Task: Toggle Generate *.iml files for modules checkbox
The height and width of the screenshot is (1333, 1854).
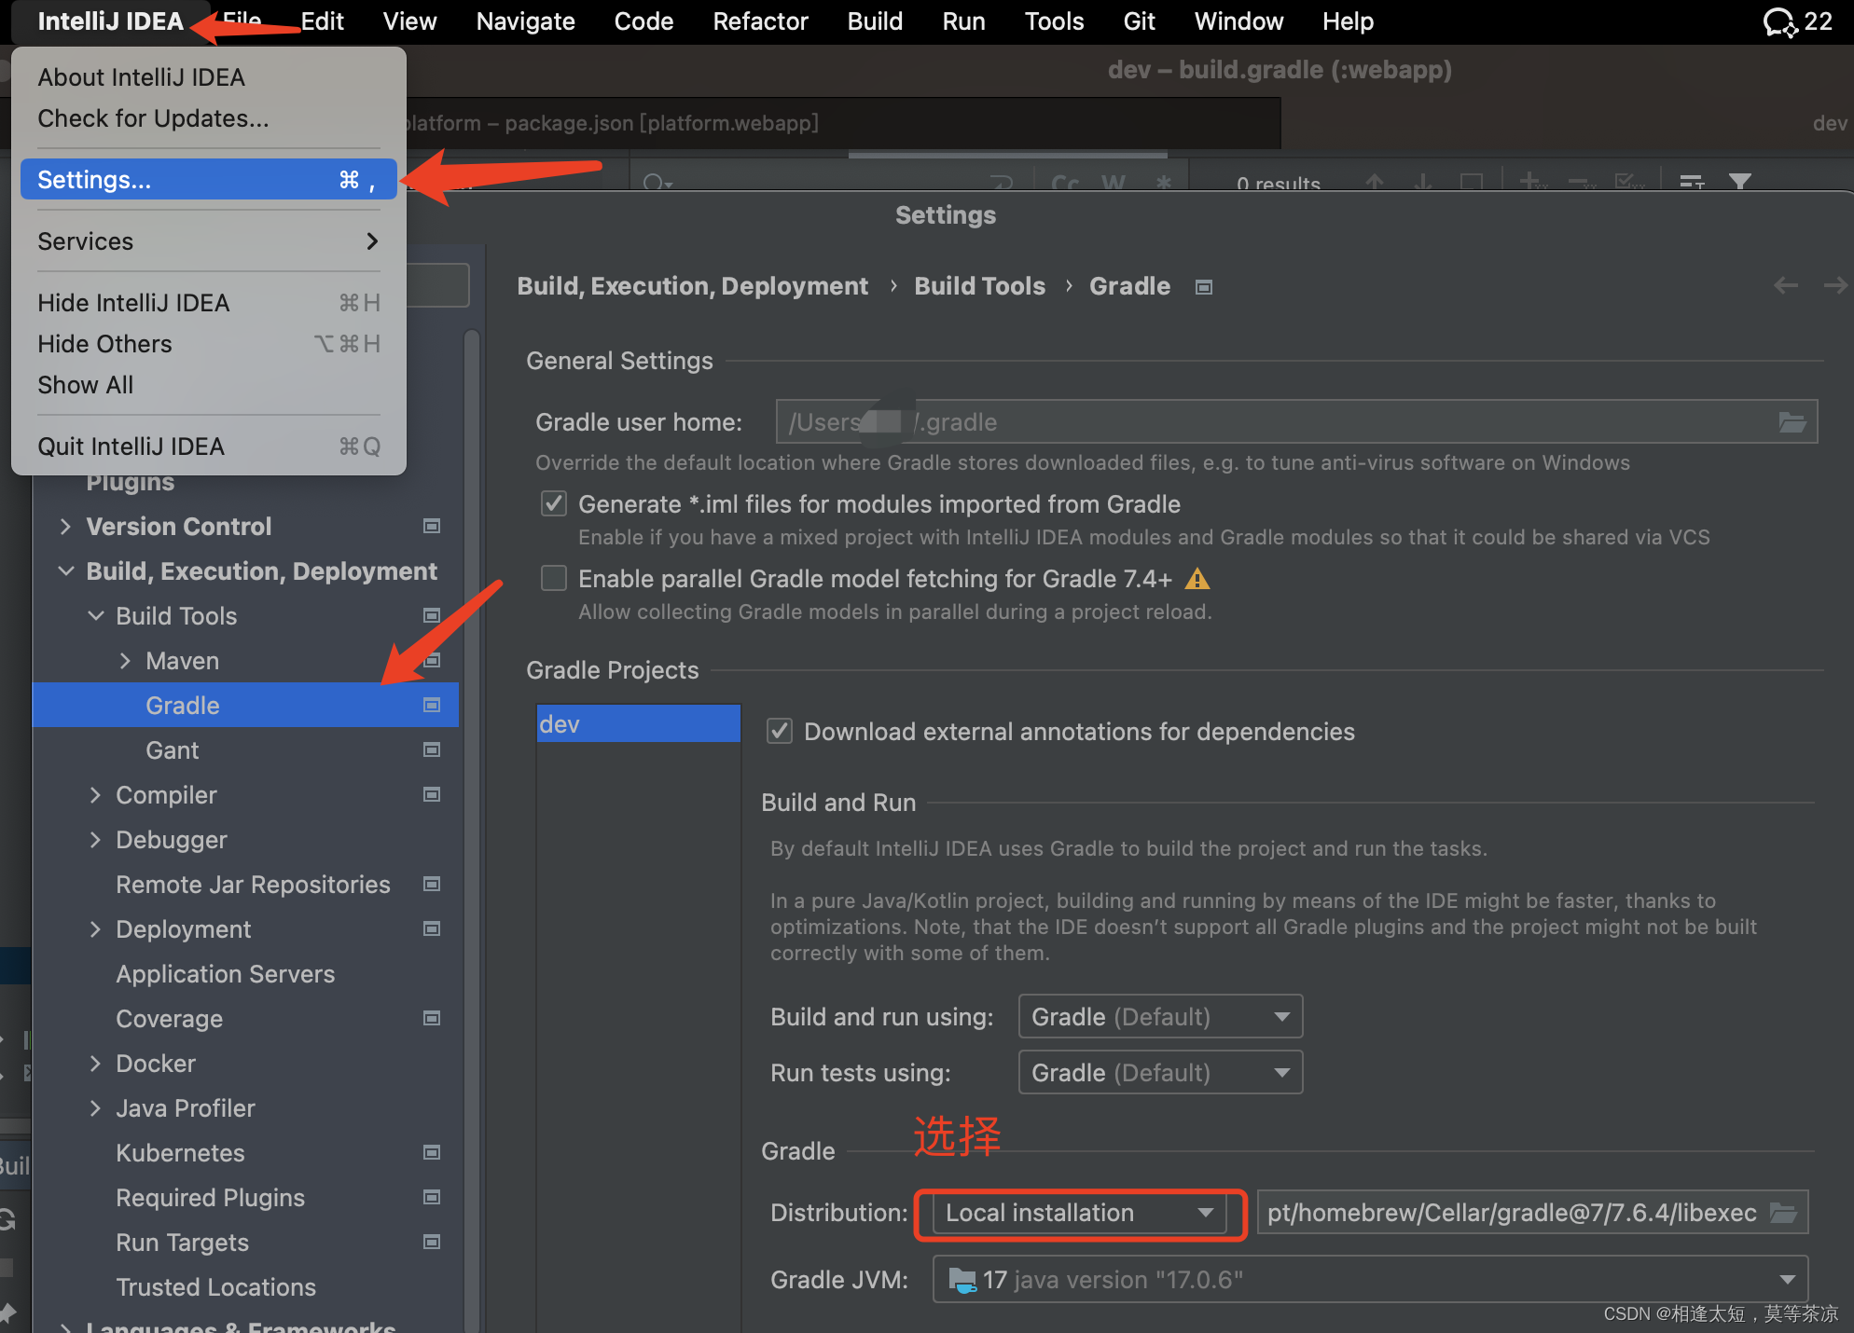Action: coord(554,504)
